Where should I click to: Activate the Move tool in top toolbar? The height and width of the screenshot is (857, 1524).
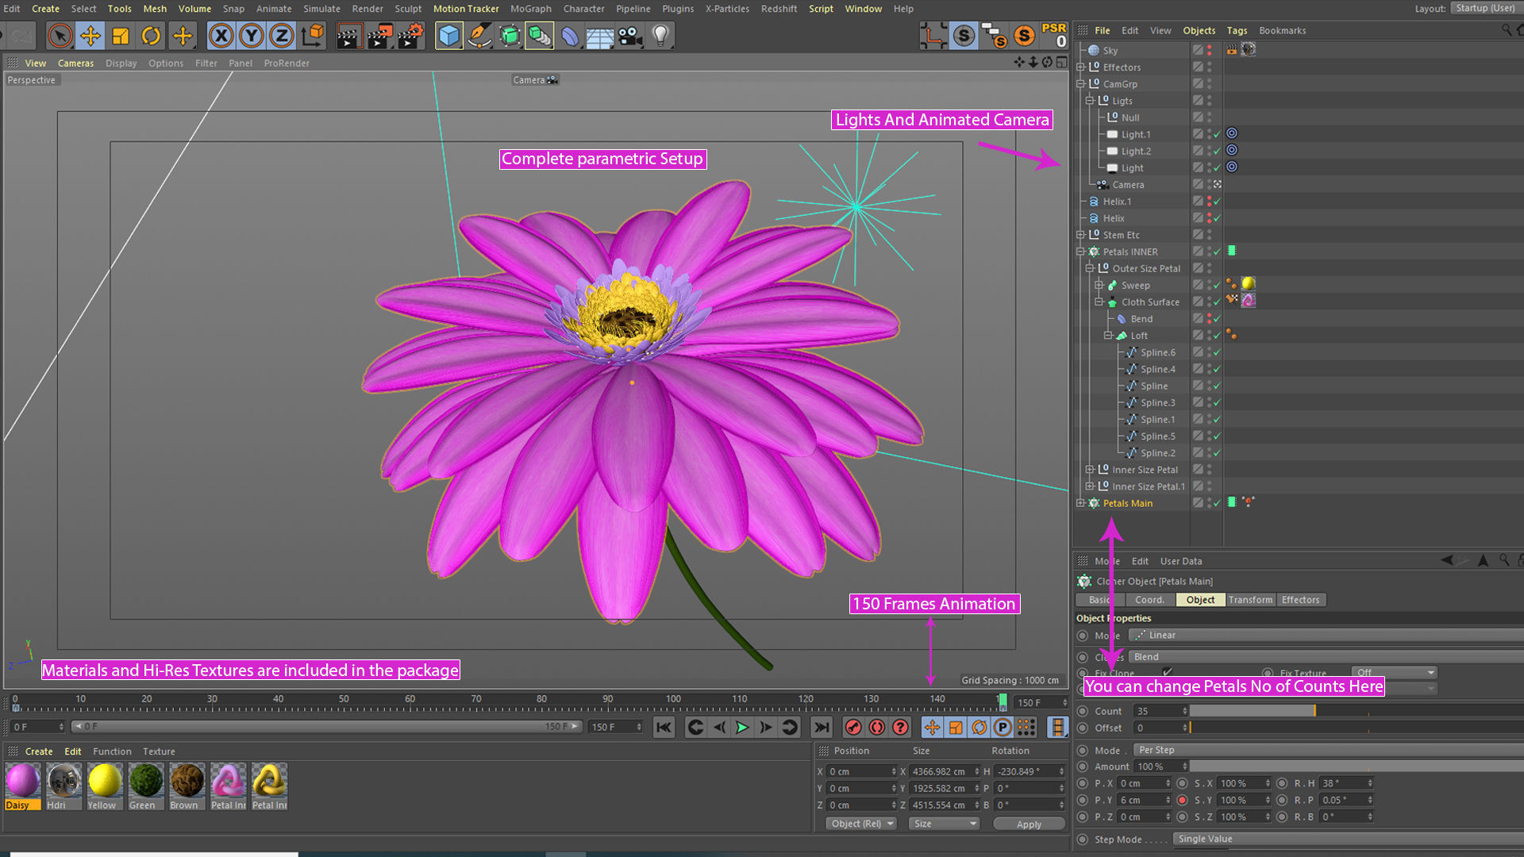pos(90,36)
